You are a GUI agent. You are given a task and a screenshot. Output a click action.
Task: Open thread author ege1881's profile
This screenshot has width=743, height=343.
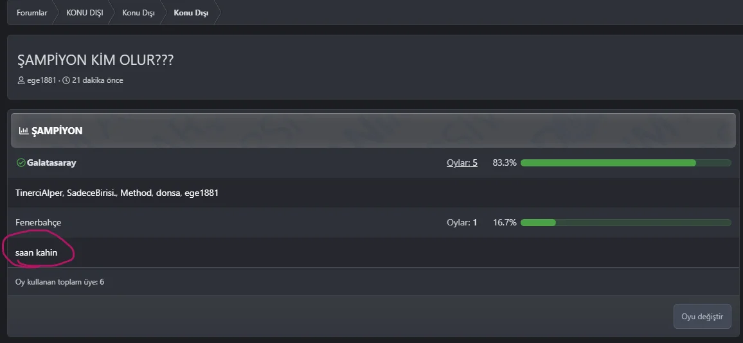pyautogui.click(x=41, y=81)
